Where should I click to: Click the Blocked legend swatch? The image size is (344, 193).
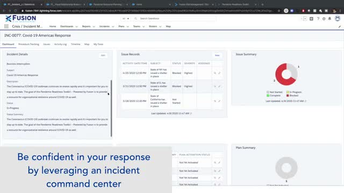(x=288, y=95)
